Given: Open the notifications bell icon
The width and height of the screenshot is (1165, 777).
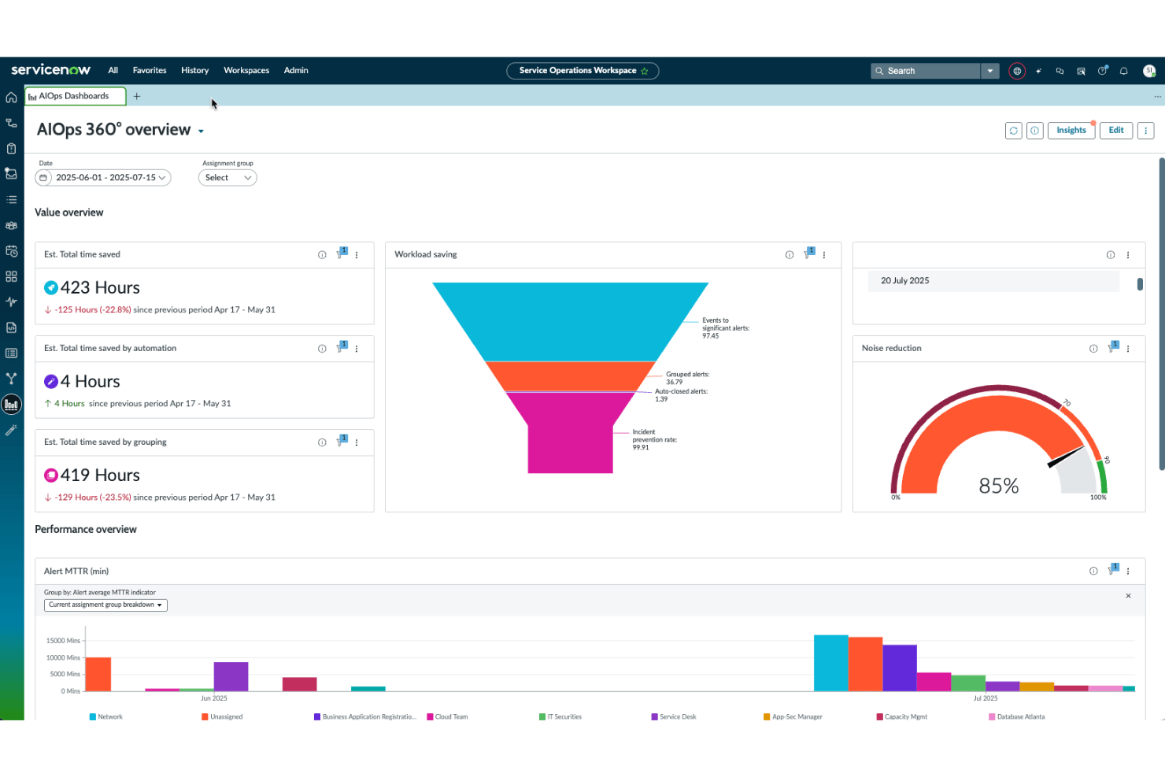Looking at the screenshot, I should [x=1124, y=71].
